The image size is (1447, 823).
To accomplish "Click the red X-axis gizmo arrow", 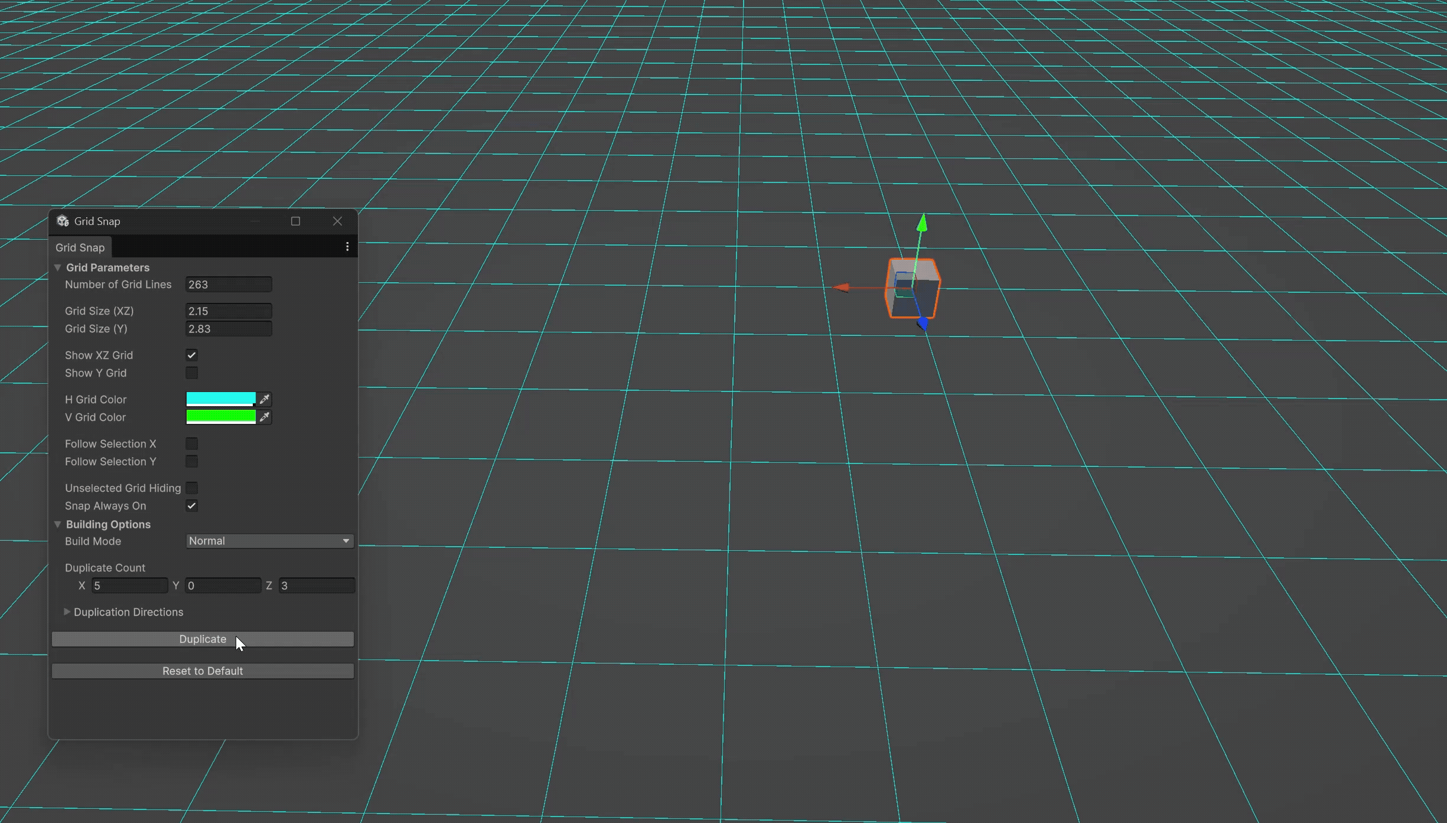I will click(x=841, y=288).
